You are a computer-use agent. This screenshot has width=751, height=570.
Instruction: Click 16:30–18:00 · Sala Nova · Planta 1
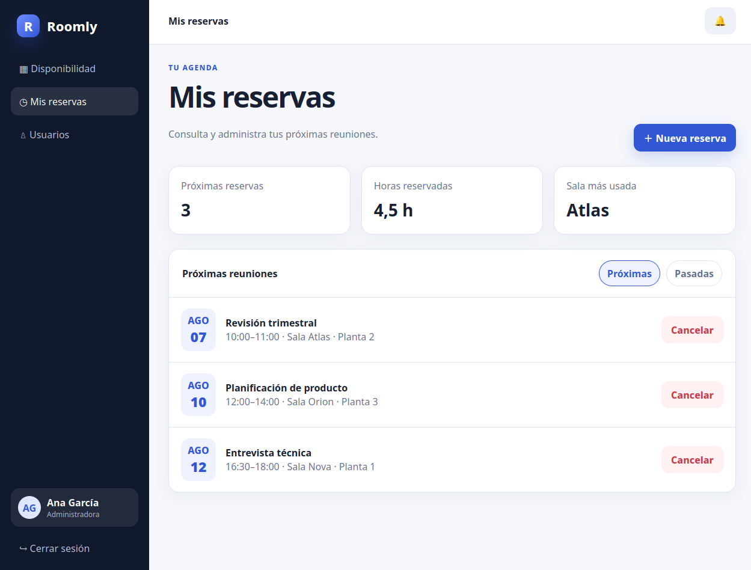pos(300,467)
